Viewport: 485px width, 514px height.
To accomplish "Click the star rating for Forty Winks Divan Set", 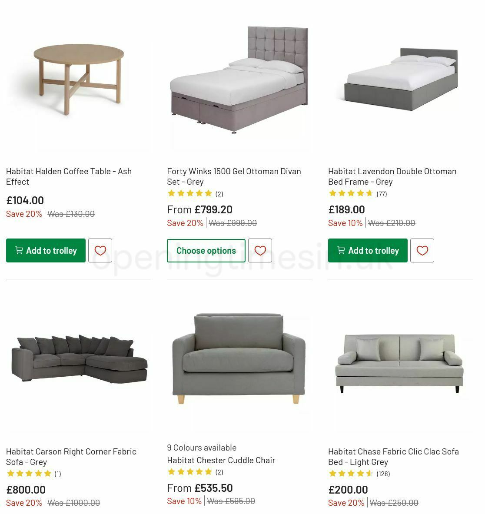I will click(190, 193).
